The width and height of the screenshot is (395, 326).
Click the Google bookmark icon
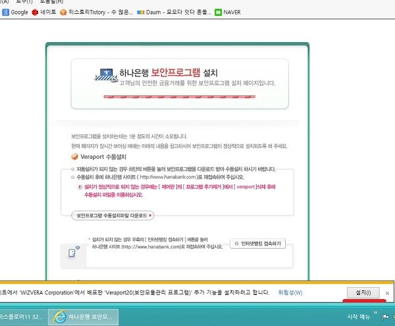[5, 12]
